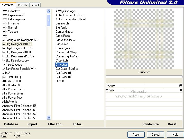
Task: Switch to the Presets tab
Action: click(23, 5)
